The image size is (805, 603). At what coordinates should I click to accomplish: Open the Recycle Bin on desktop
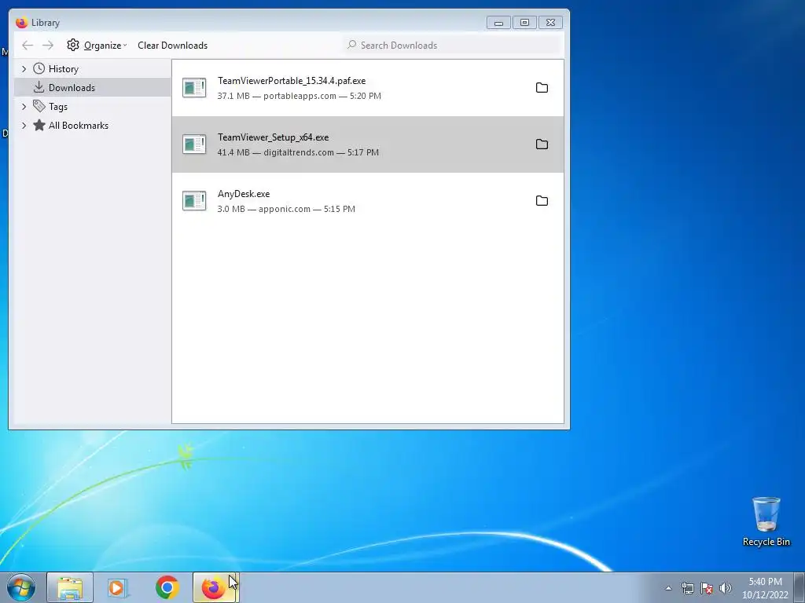pyautogui.click(x=766, y=521)
